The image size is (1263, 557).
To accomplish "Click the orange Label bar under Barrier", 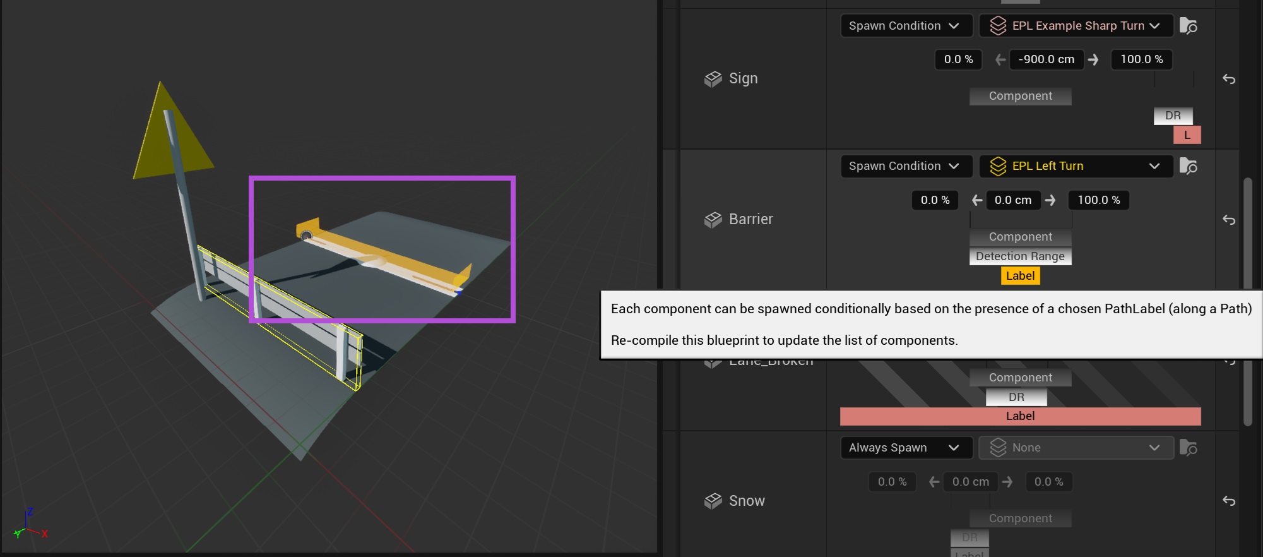I will coord(1020,276).
